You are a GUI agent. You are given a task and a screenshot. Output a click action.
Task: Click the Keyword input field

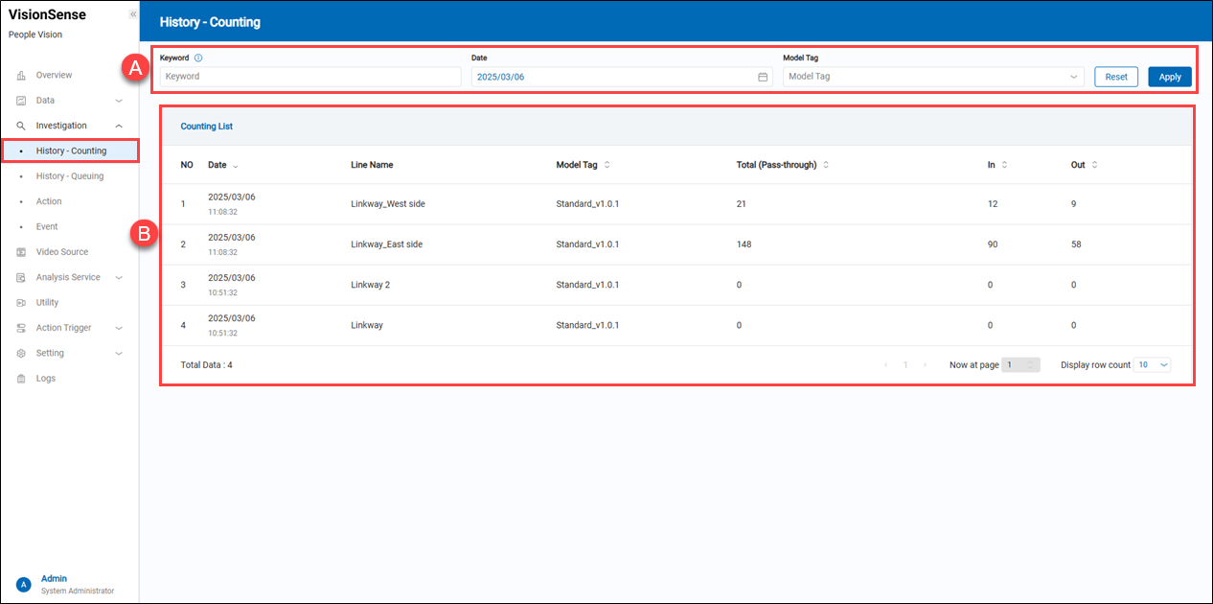click(x=310, y=77)
